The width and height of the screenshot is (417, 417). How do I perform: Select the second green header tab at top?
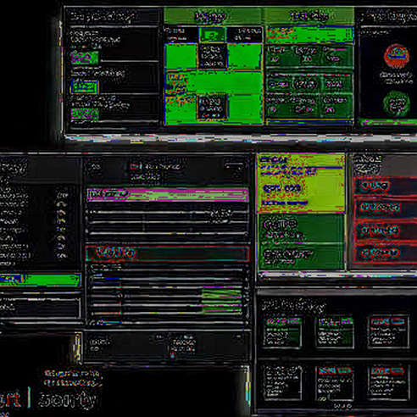(x=309, y=16)
